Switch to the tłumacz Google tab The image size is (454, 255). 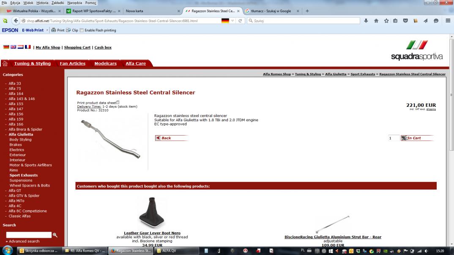point(271,11)
